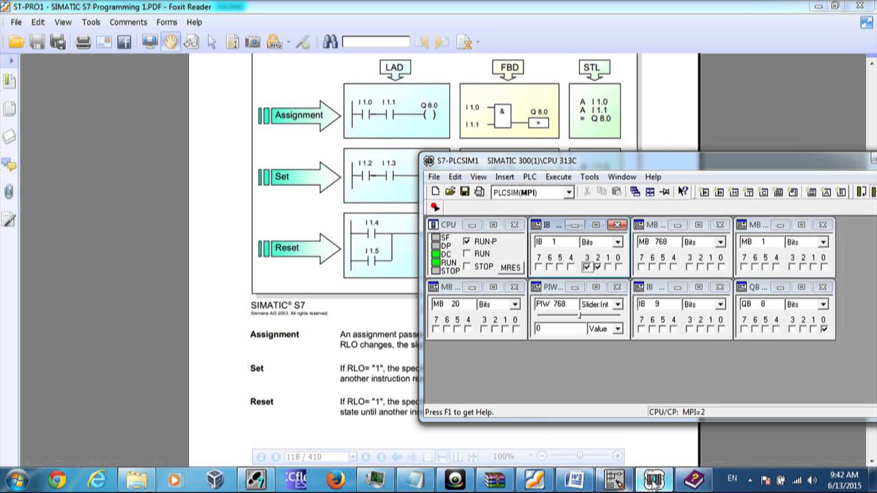Open the PLC menu in S7-PLCSIM

530,177
